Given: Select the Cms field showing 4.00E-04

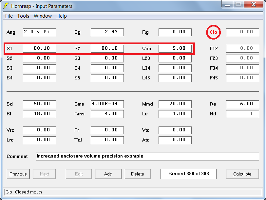Looking at the screenshot, I should point(107,104).
